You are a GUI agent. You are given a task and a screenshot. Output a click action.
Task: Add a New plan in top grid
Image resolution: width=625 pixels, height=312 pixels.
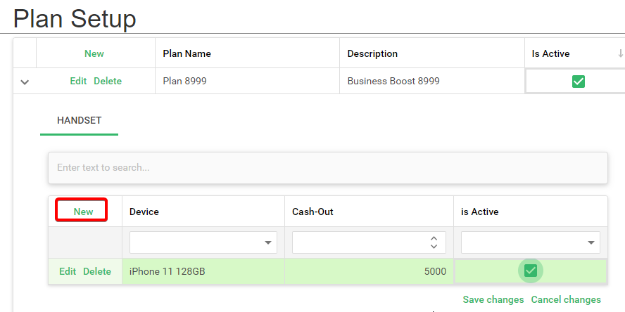[94, 53]
